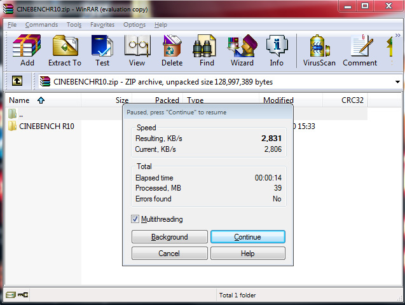Open the Tools menu

(x=74, y=25)
